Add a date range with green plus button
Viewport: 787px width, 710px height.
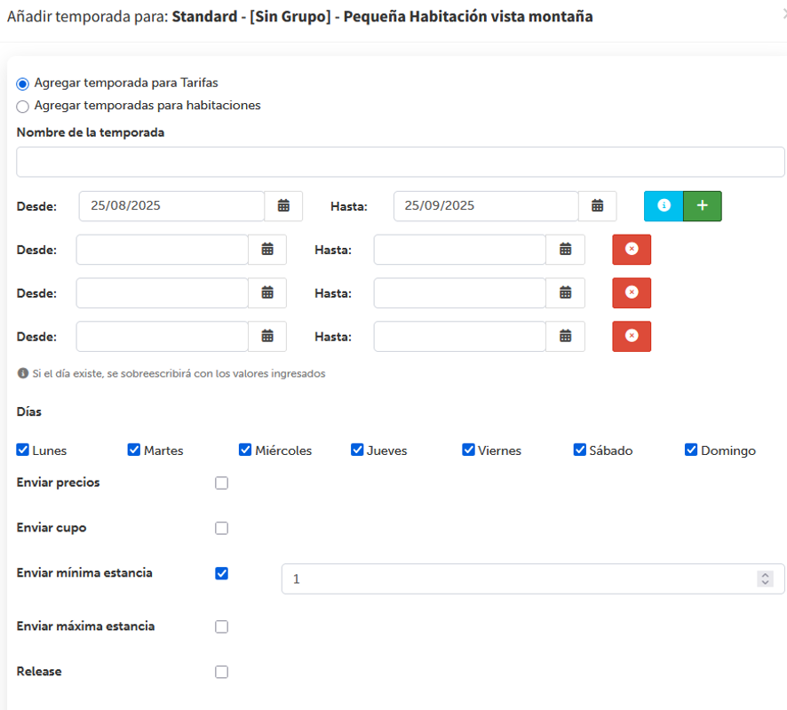point(703,206)
